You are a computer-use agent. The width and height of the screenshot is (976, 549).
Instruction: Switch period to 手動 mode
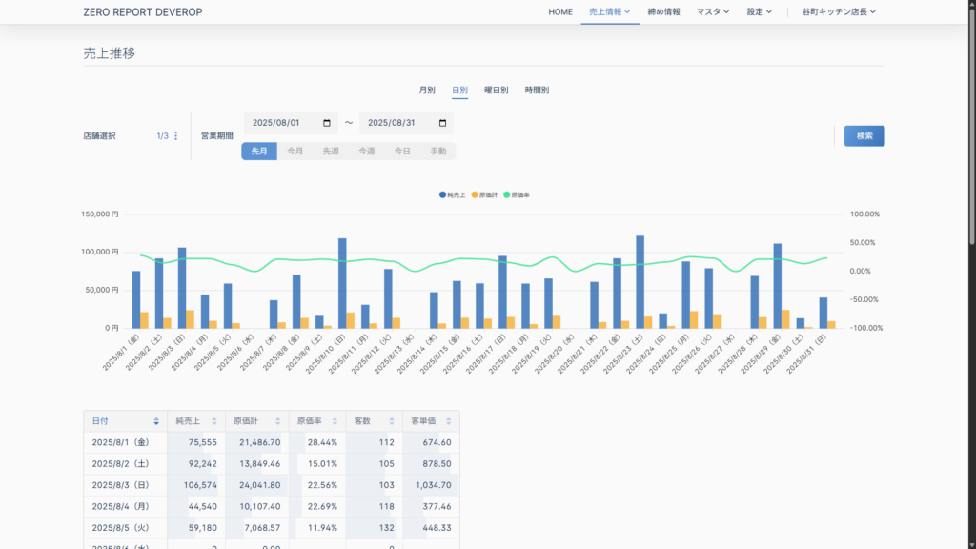pyautogui.click(x=437, y=152)
